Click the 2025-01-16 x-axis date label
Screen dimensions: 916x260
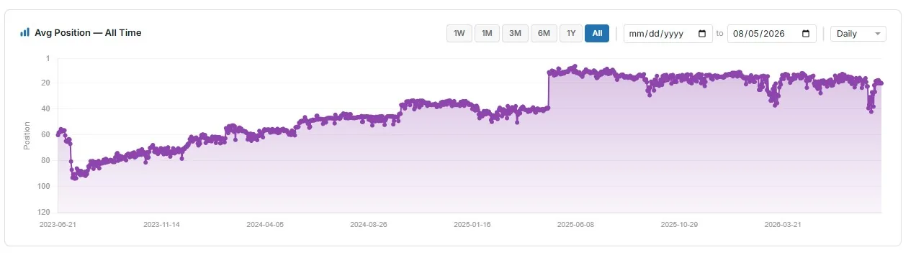(x=472, y=224)
